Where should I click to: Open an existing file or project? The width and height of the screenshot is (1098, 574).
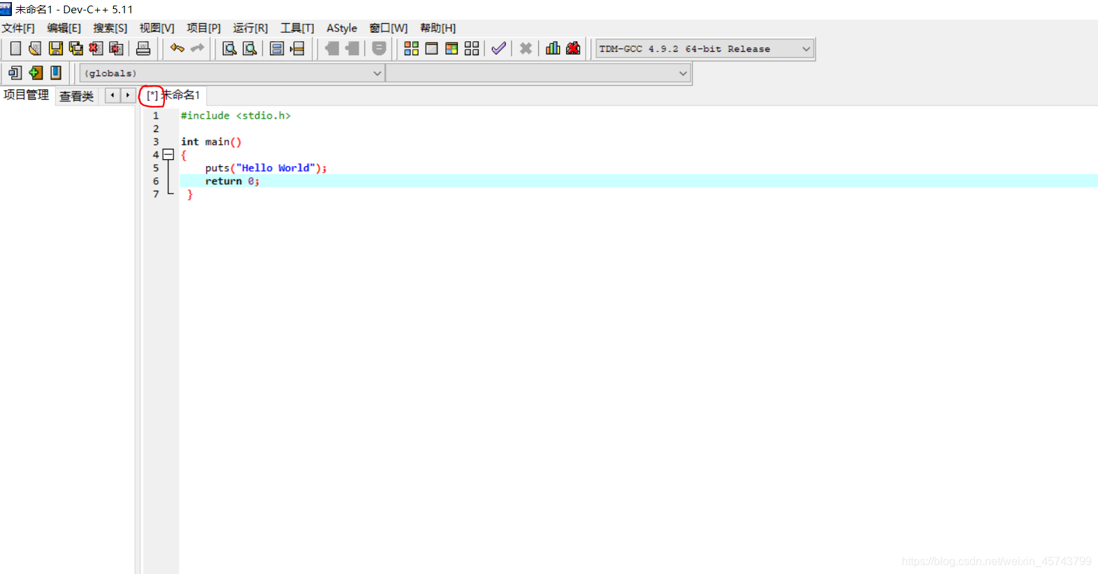35,48
